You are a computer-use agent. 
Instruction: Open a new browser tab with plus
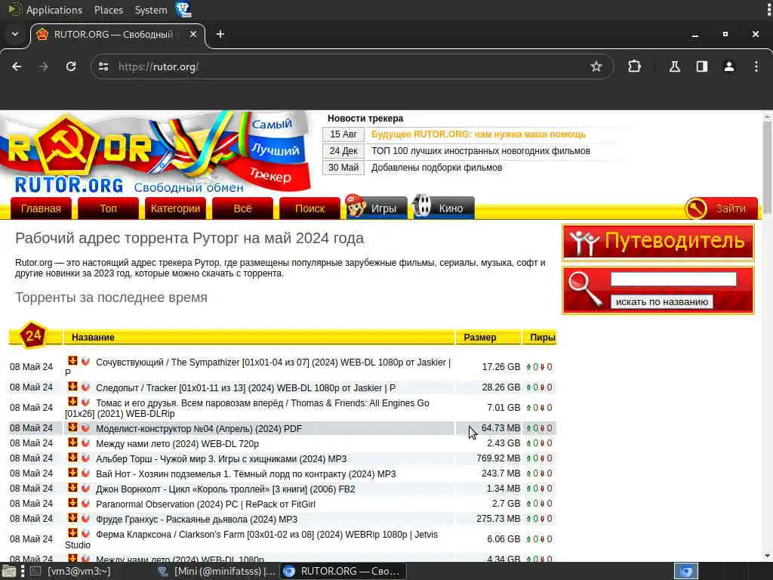(x=220, y=34)
